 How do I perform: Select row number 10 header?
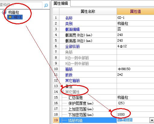tap(56, 69)
